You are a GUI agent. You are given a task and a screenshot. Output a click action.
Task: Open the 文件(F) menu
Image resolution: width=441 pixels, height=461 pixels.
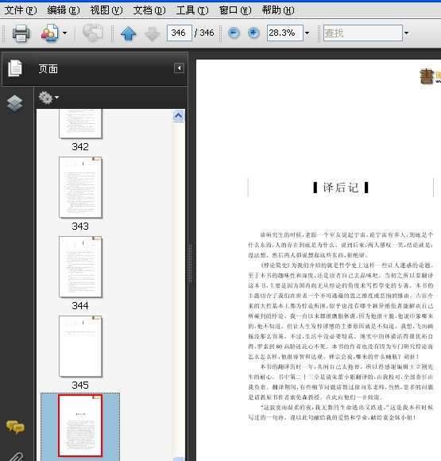click(21, 10)
